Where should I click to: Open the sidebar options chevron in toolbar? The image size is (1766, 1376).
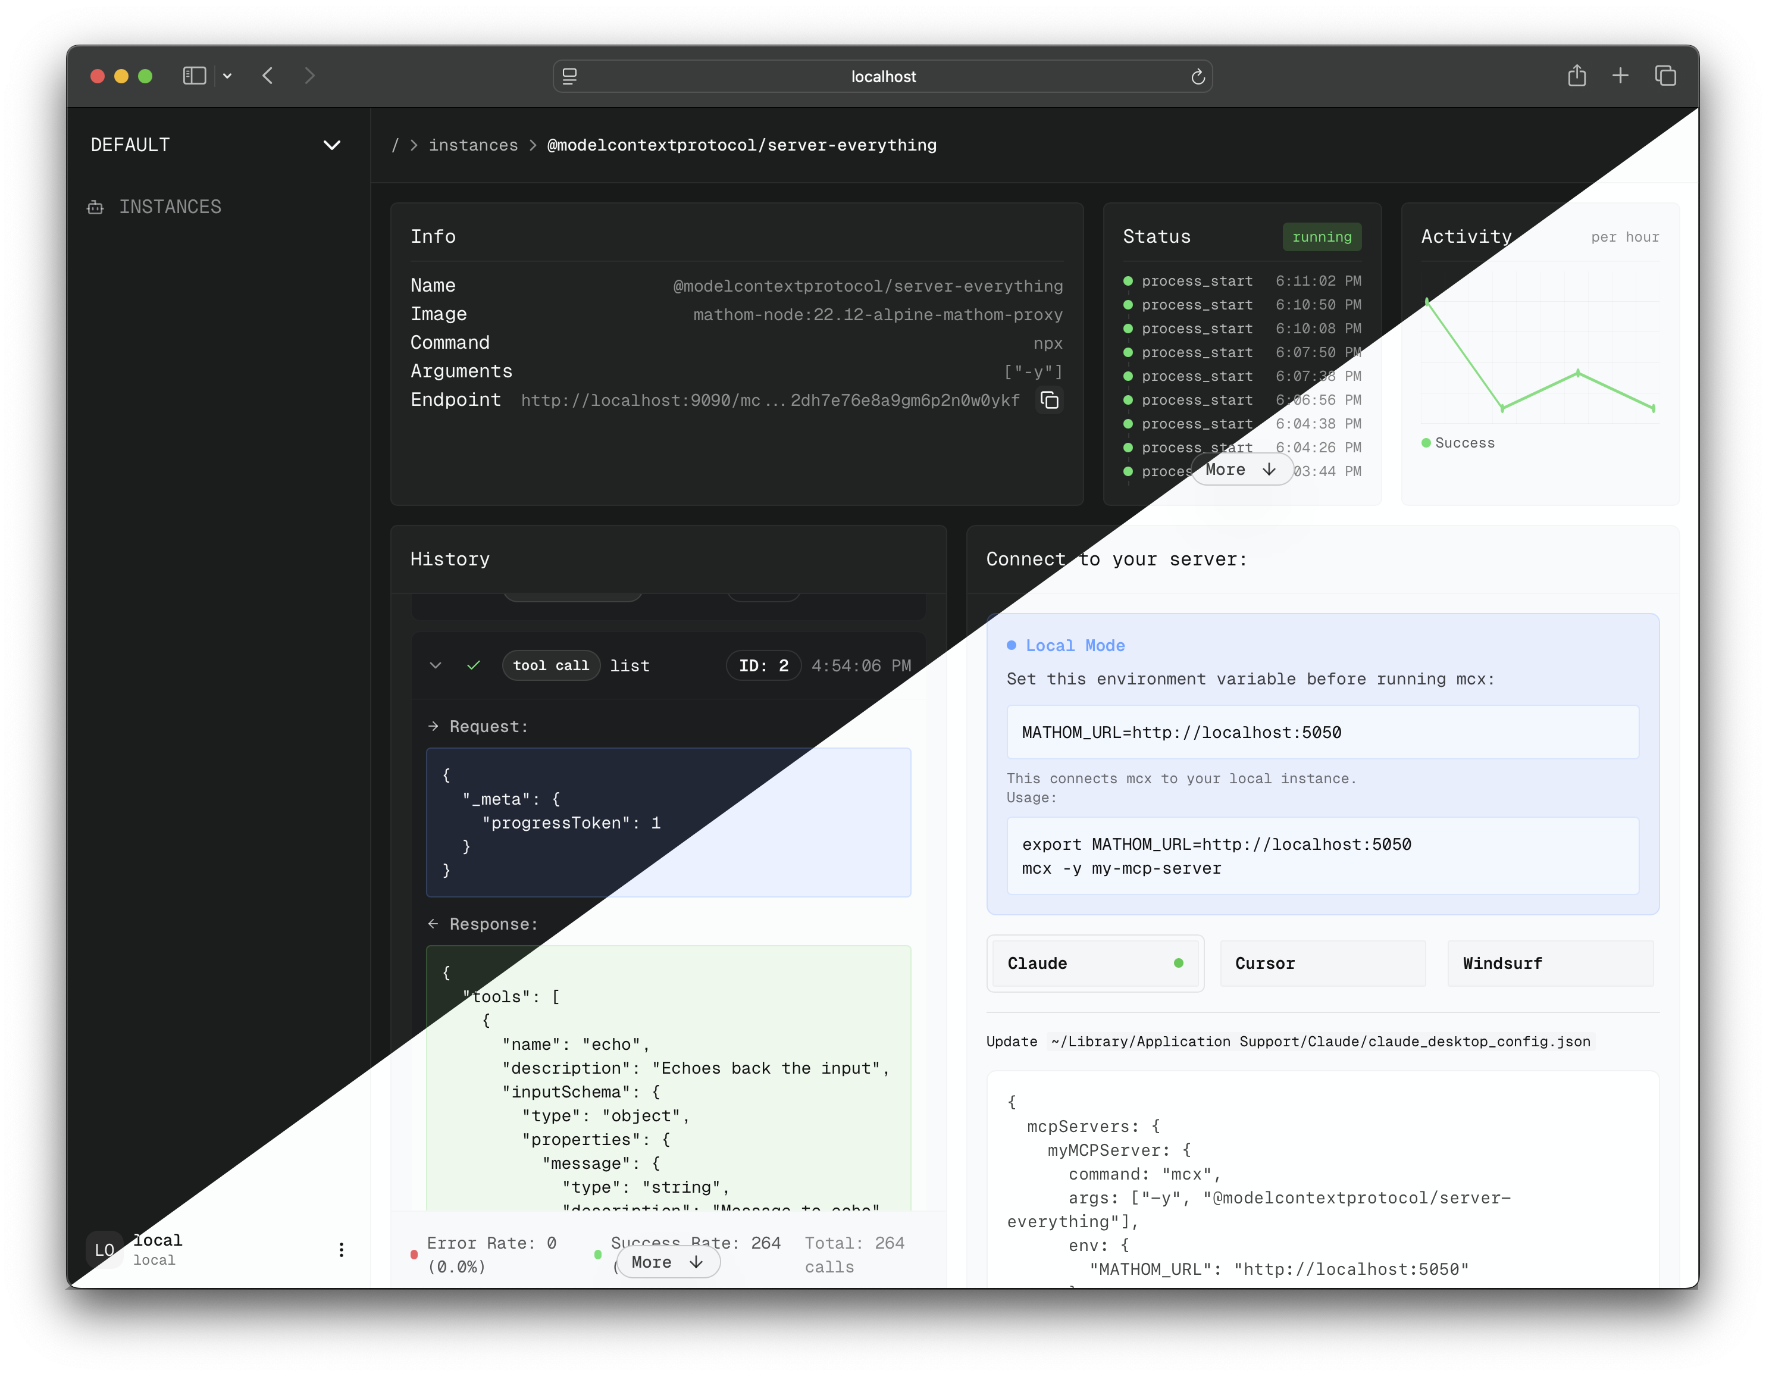[x=227, y=76]
